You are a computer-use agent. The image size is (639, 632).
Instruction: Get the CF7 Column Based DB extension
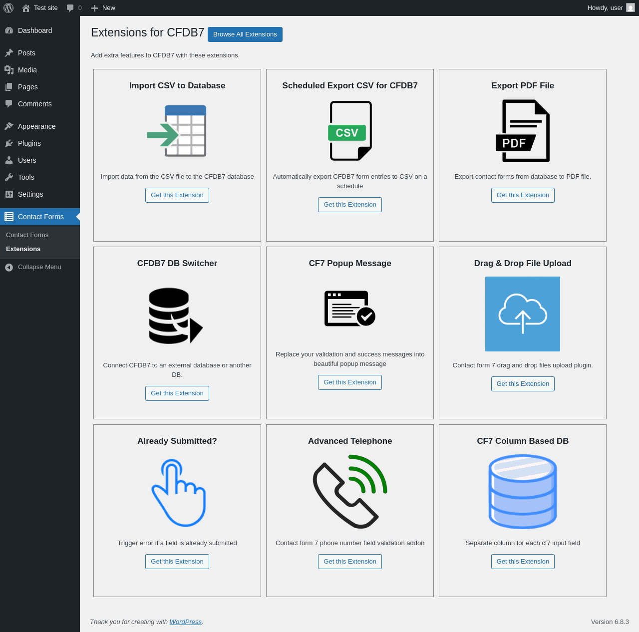pyautogui.click(x=523, y=562)
